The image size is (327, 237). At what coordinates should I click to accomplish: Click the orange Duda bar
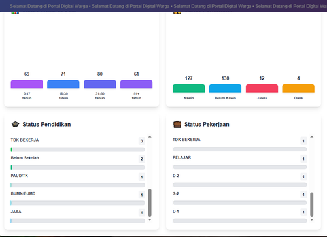pyautogui.click(x=298, y=88)
